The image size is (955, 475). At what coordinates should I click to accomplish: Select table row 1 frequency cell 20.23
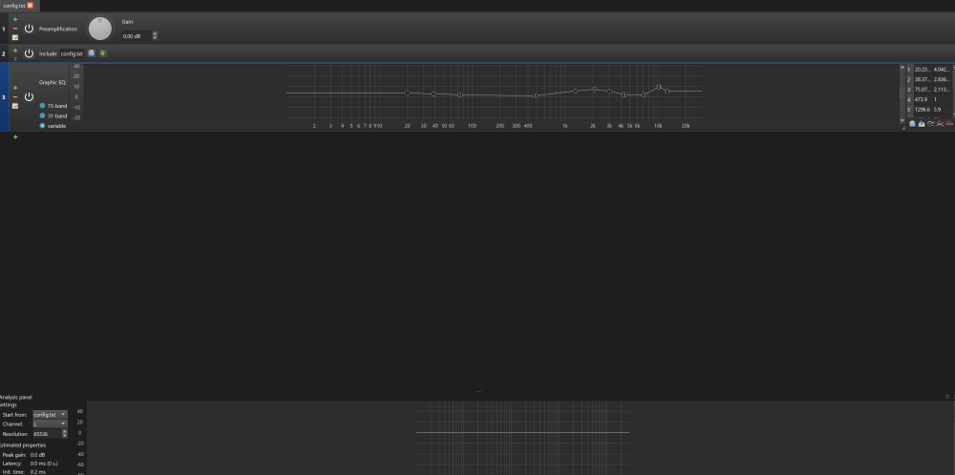click(923, 70)
